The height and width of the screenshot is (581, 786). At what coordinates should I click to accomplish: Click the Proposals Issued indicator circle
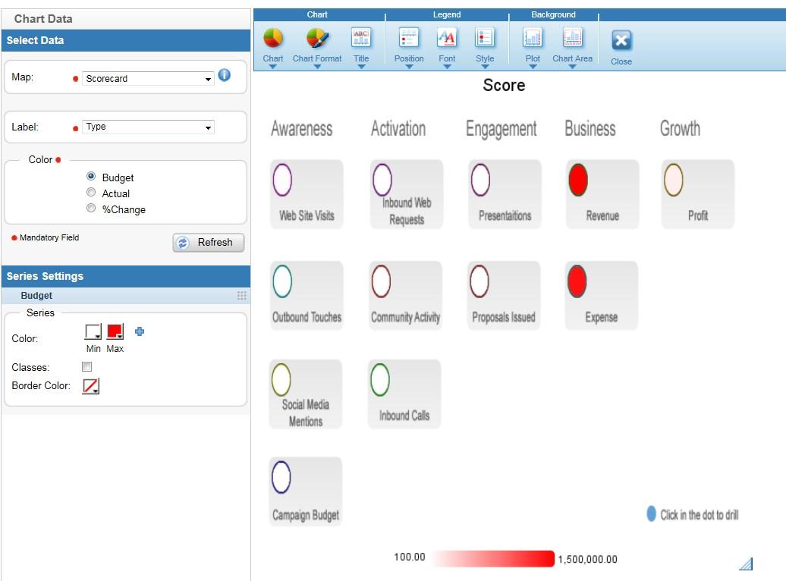point(479,281)
